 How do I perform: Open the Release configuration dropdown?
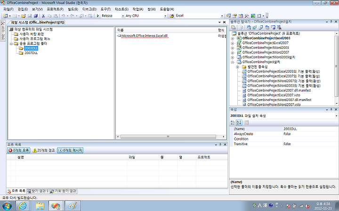point(123,16)
